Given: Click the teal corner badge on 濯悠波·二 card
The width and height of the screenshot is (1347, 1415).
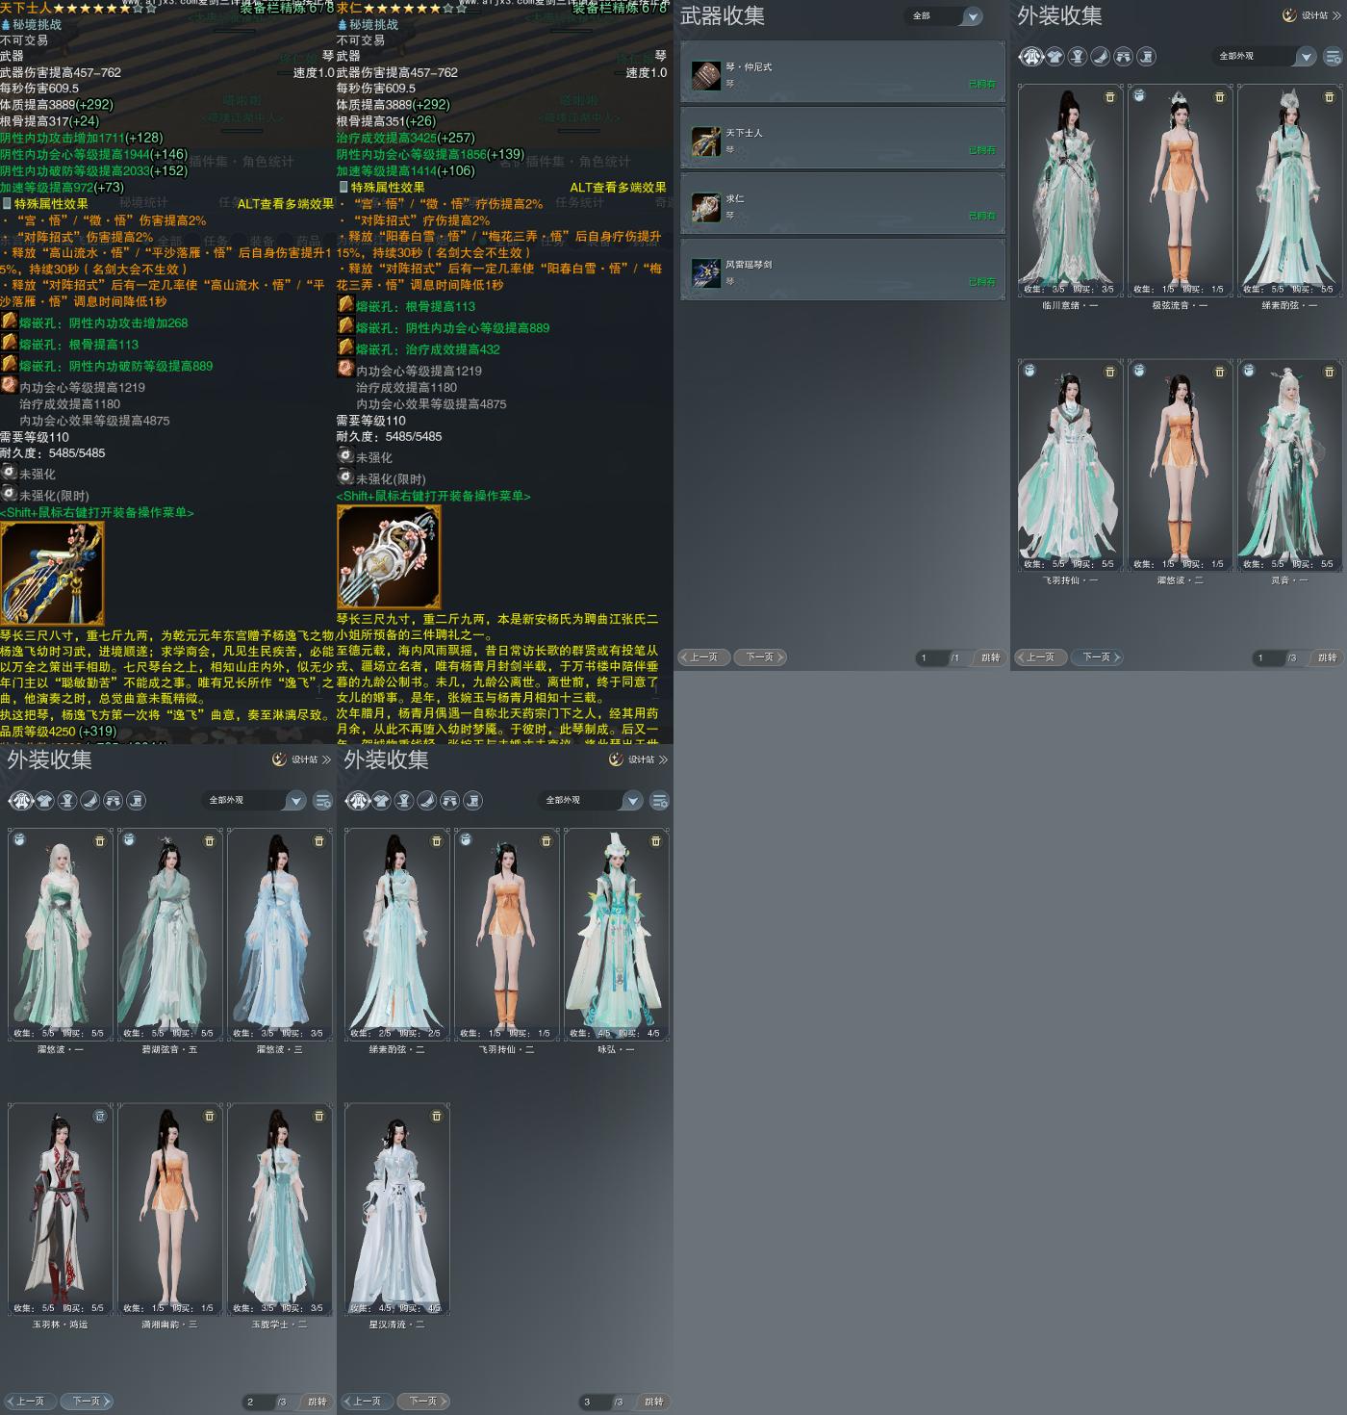Looking at the screenshot, I should pyautogui.click(x=1139, y=371).
